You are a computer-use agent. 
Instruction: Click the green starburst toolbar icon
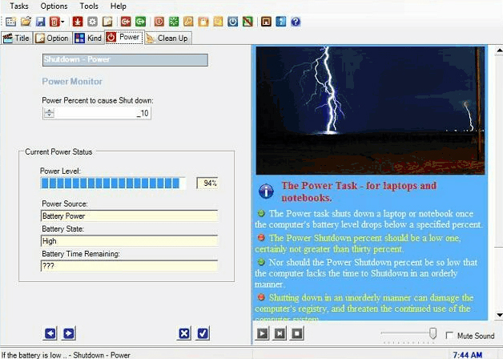coord(174,22)
